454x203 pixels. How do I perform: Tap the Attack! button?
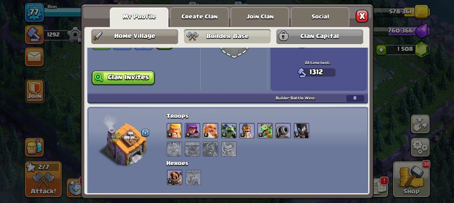tap(43, 179)
